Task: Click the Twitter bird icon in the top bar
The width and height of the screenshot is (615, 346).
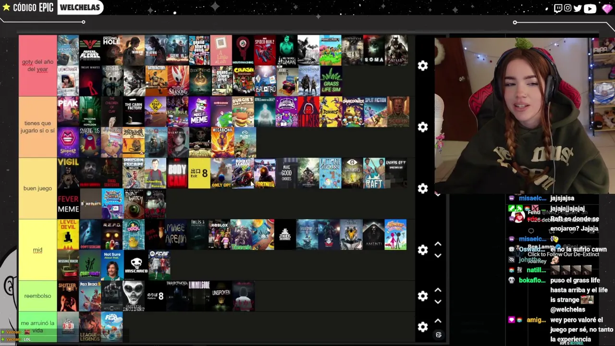Action: pyautogui.click(x=578, y=8)
